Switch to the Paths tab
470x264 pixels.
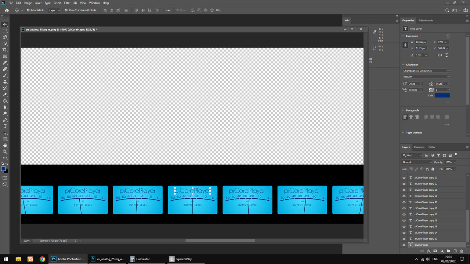coord(431,147)
